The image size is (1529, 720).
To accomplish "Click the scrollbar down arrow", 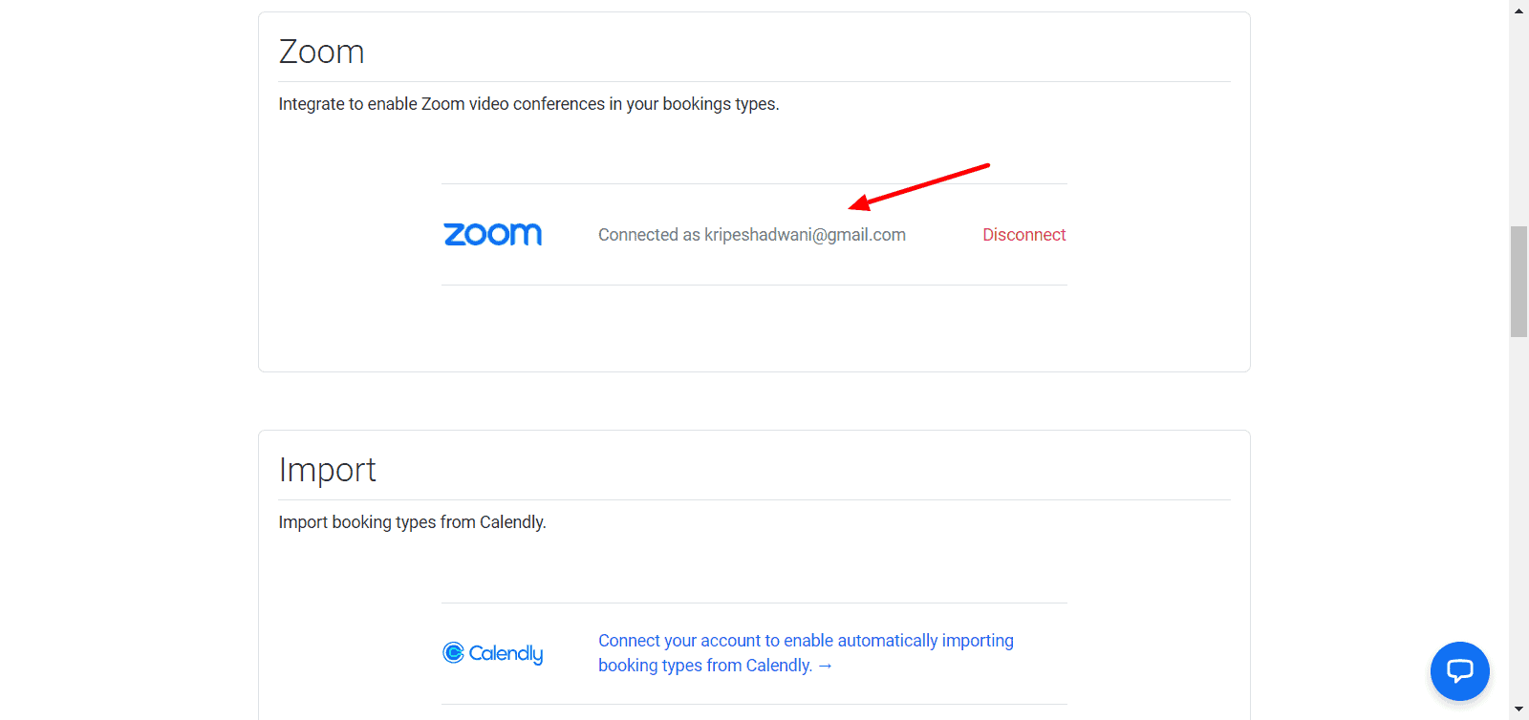I will tap(1518, 709).
